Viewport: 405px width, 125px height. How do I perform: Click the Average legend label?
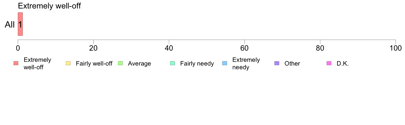tap(139, 64)
